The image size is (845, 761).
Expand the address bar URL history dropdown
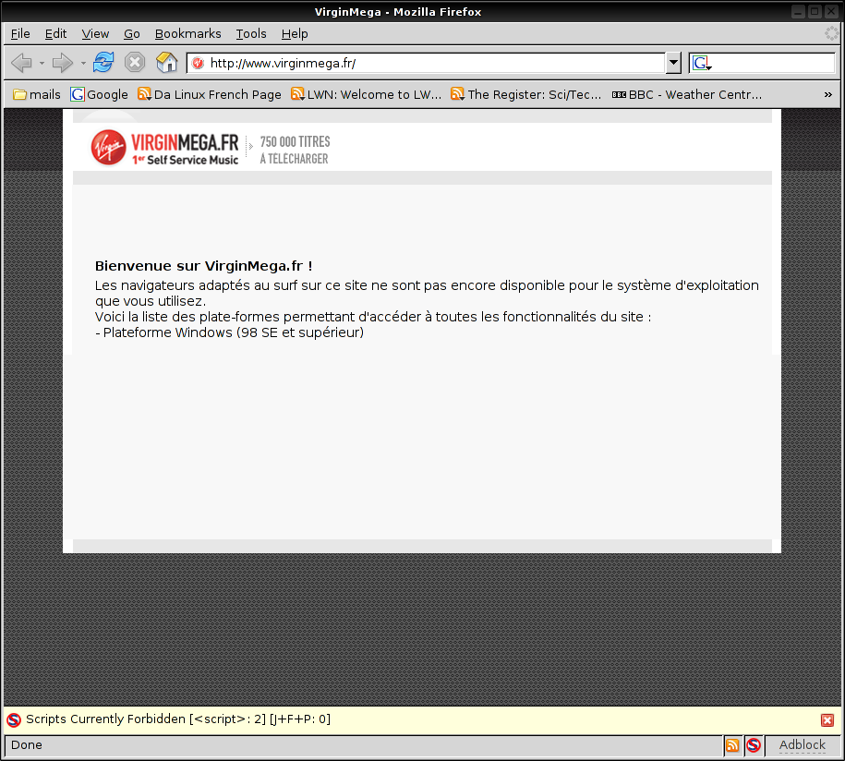pos(673,63)
